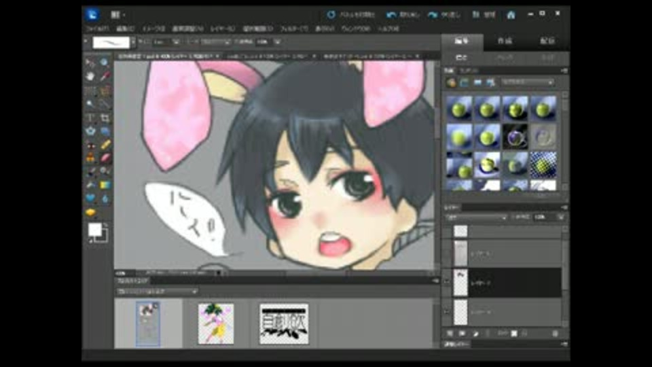The width and height of the screenshot is (652, 367).
Task: Toggle lock transparent pixels in Layers panel
Action: pyautogui.click(x=514, y=333)
